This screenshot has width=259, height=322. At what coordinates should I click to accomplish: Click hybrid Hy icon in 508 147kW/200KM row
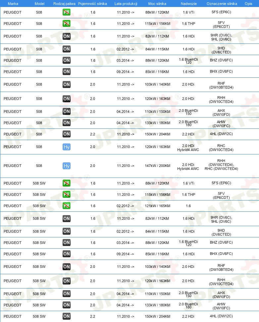pyautogui.click(x=66, y=166)
